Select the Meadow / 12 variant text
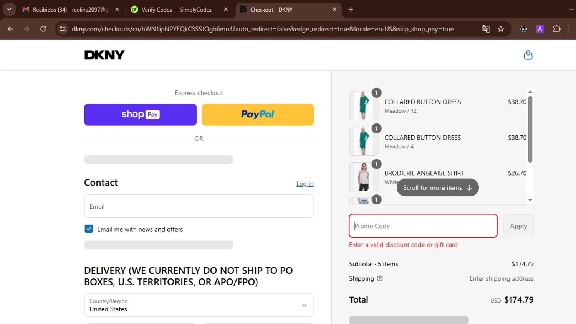Image resolution: width=576 pixels, height=324 pixels. pyautogui.click(x=401, y=111)
